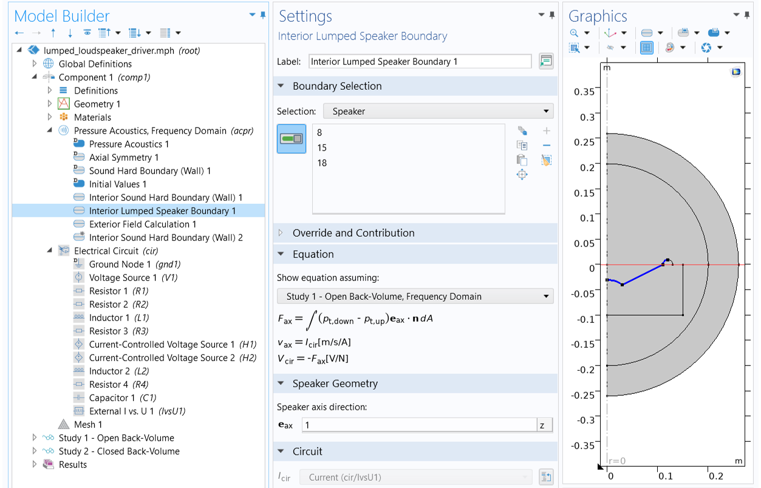Toggle the active selection switch for boundaries
Viewport: 761px width, 488px height.
point(291,139)
